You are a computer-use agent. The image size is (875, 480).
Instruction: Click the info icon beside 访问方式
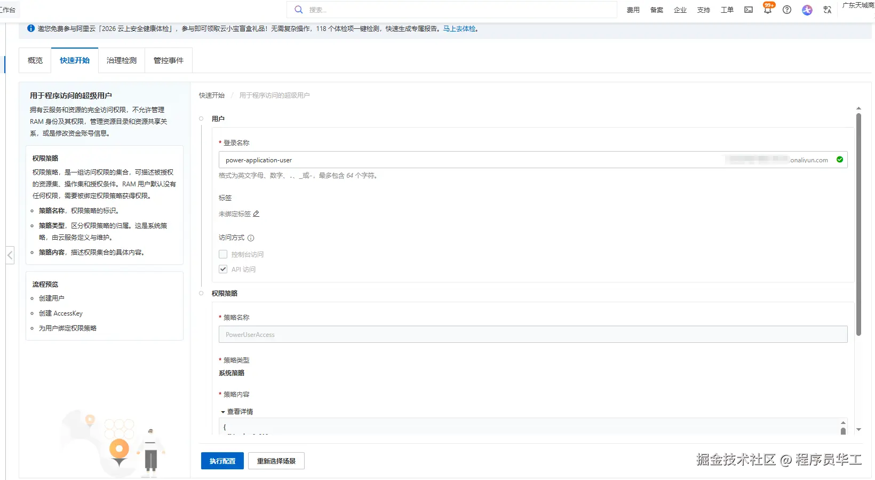pos(251,238)
